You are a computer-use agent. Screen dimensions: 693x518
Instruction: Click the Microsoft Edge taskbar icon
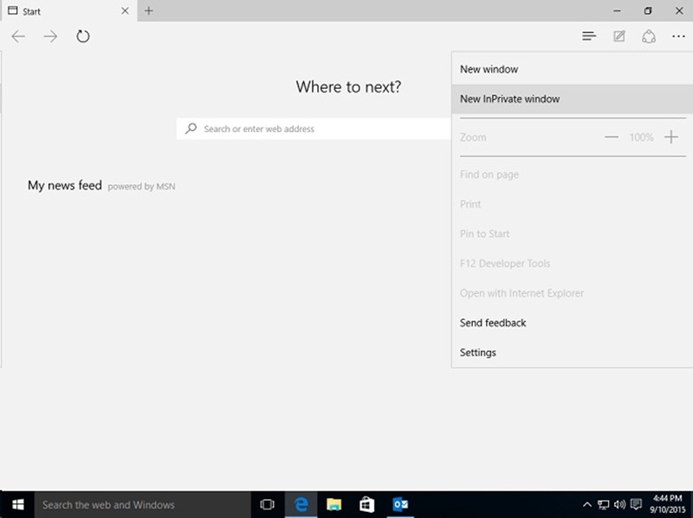tap(301, 505)
